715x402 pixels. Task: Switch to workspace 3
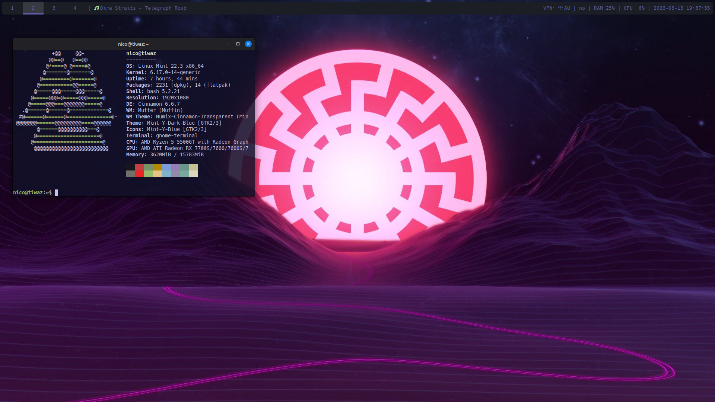[x=54, y=8]
